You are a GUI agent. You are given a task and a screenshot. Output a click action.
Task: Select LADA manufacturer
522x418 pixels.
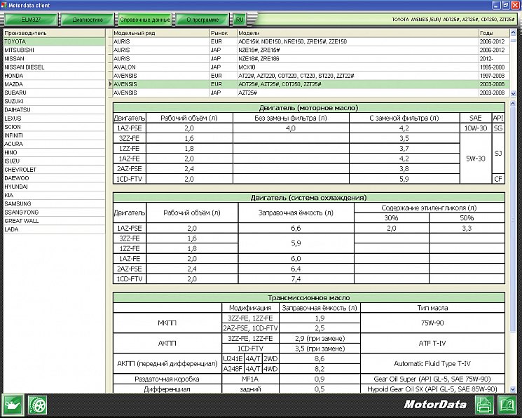point(54,229)
